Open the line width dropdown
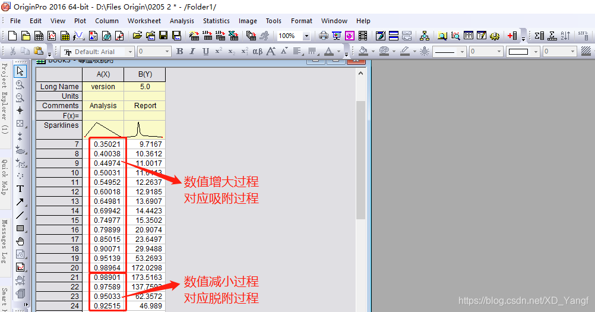Viewport: 595px width, 312px height. (499, 51)
